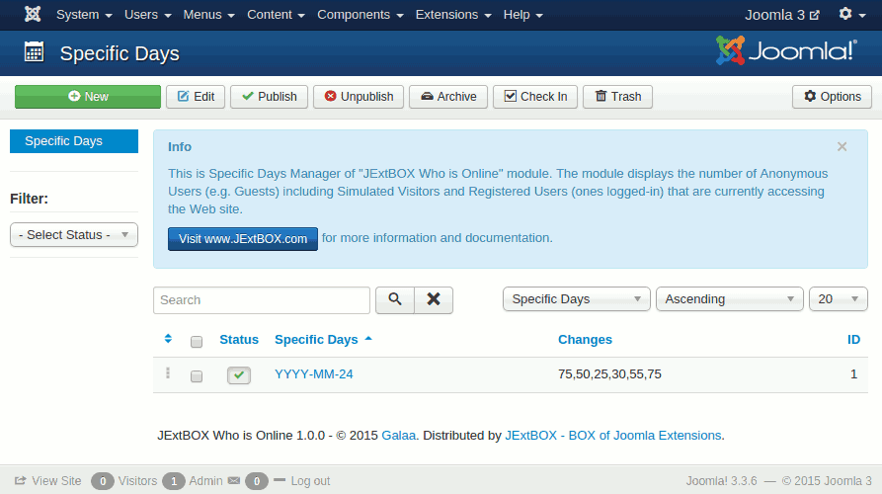Image resolution: width=882 pixels, height=494 pixels.
Task: Open the Help menu
Action: (x=522, y=15)
